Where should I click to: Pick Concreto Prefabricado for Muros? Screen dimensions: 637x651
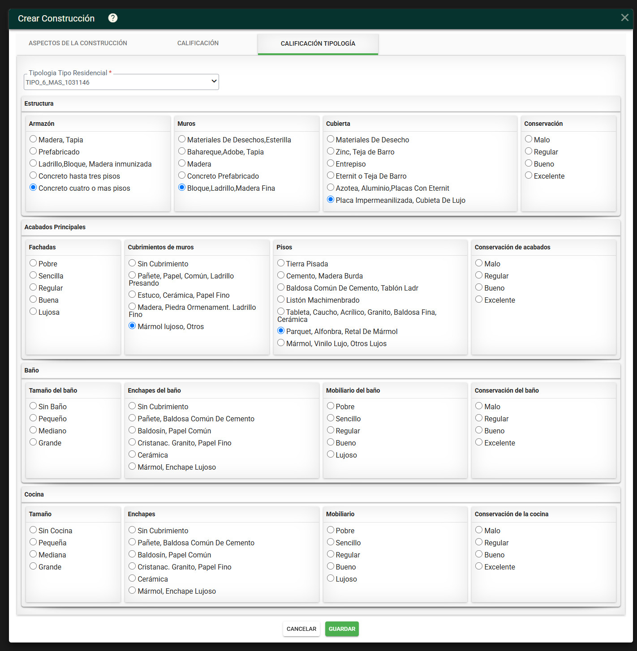182,176
